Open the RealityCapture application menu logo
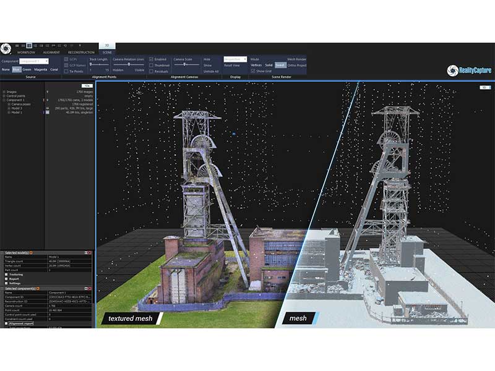The width and height of the screenshot is (495, 371). tap(6, 49)
